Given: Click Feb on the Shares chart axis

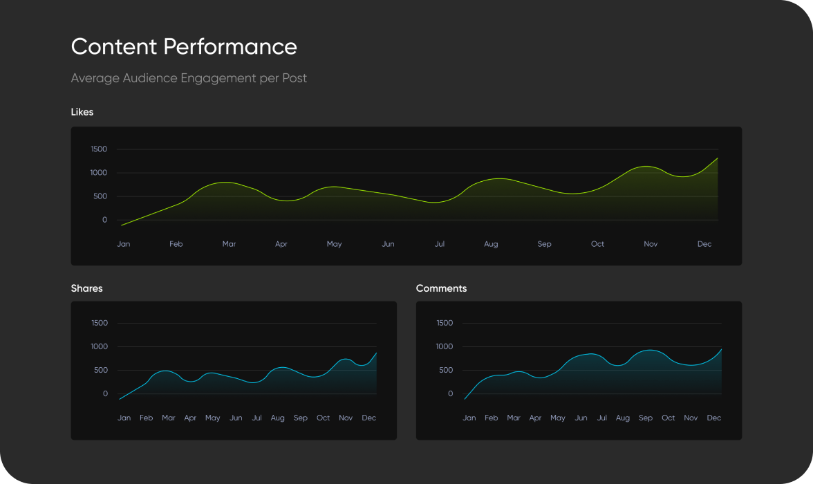Looking at the screenshot, I should click(146, 418).
